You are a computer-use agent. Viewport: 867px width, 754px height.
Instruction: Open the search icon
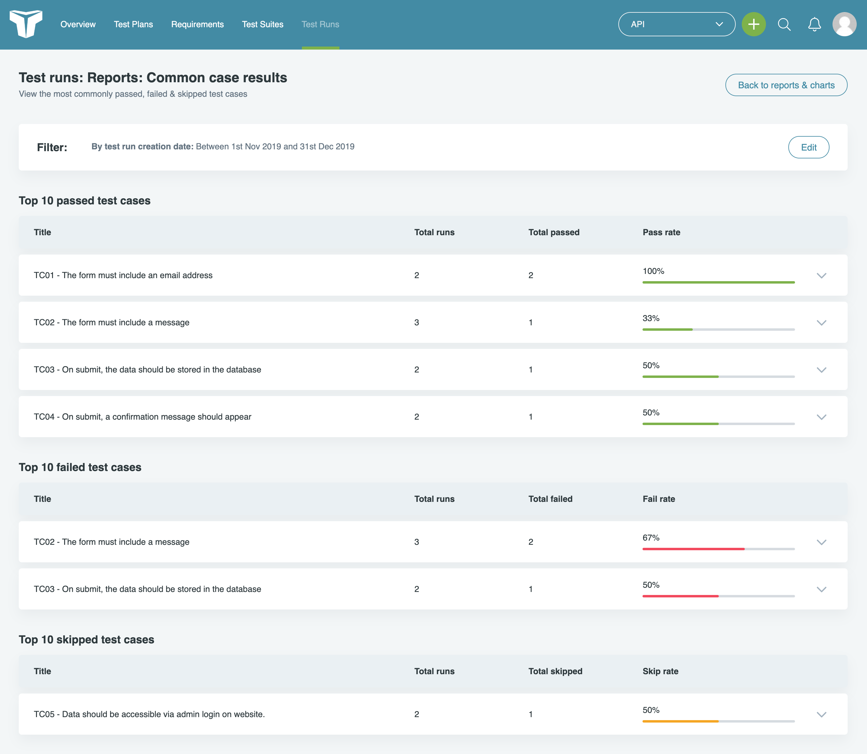pyautogui.click(x=784, y=24)
